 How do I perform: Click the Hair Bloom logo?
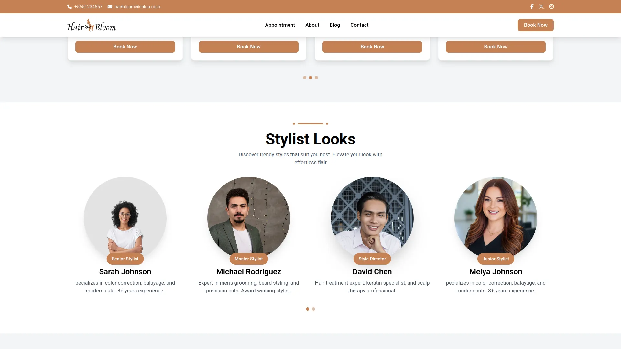click(92, 25)
